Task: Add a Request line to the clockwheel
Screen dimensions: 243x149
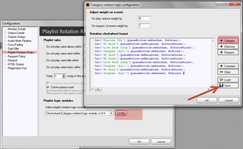Action: tap(228, 52)
